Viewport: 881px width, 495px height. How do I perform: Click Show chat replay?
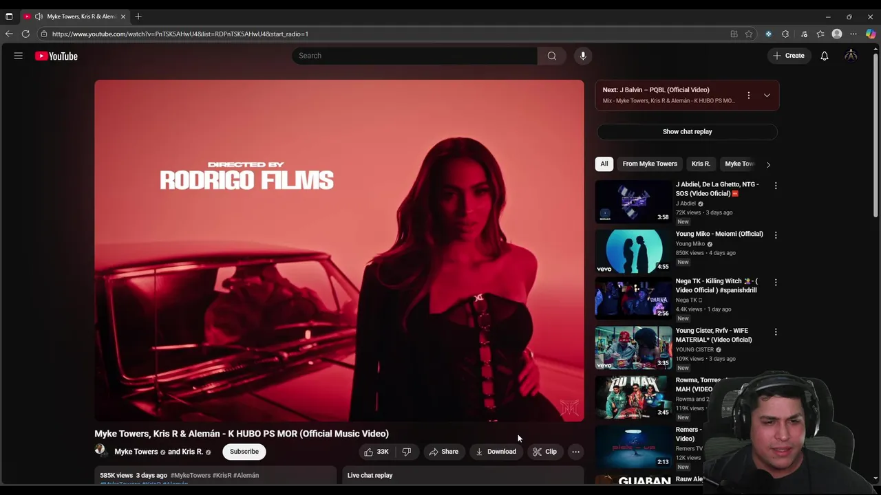pos(687,131)
